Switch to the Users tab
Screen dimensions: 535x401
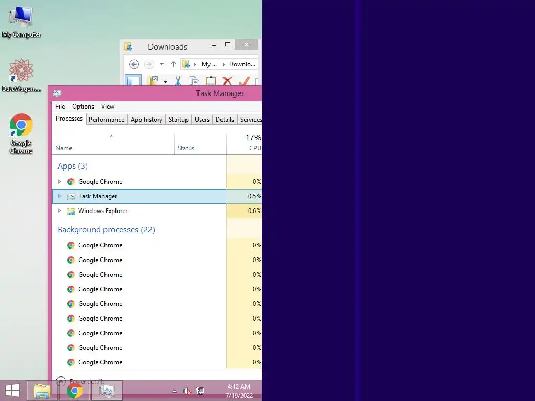coord(202,120)
